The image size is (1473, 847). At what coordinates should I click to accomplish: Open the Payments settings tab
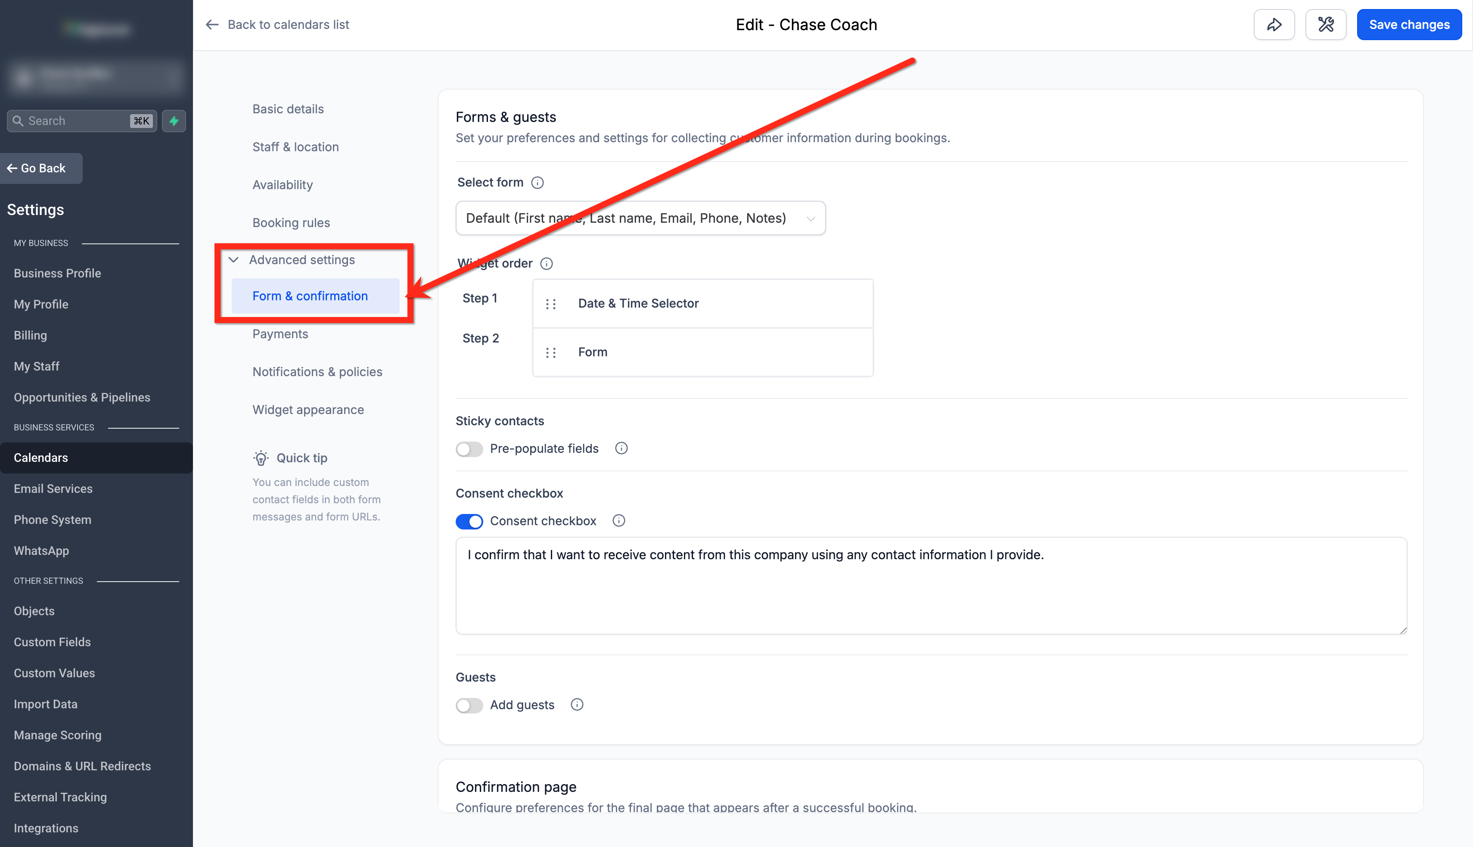click(x=280, y=334)
